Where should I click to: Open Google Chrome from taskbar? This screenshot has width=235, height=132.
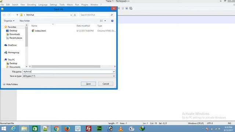56,129
